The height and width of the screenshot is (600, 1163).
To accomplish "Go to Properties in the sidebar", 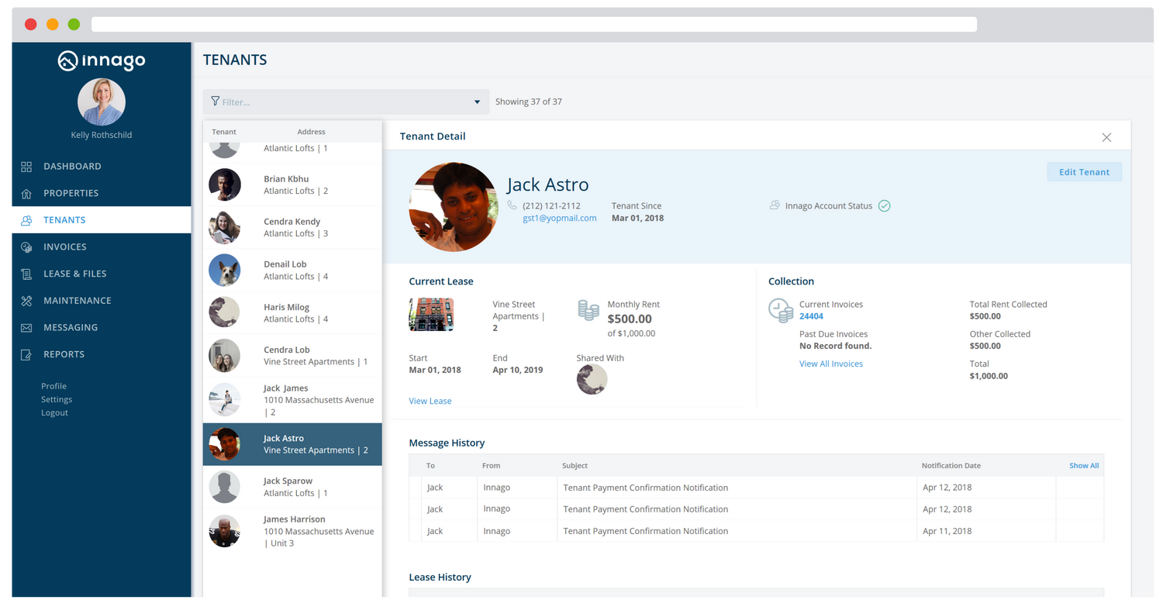I will click(71, 193).
